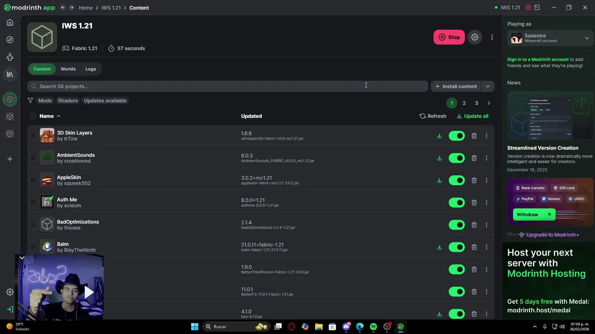Image resolution: width=595 pixels, height=334 pixels.
Task: Go to page 3 of the mod list
Action: pos(476,103)
